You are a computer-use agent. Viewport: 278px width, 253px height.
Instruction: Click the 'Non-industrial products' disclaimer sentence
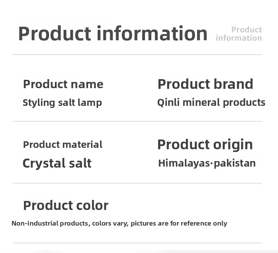[x=119, y=224]
